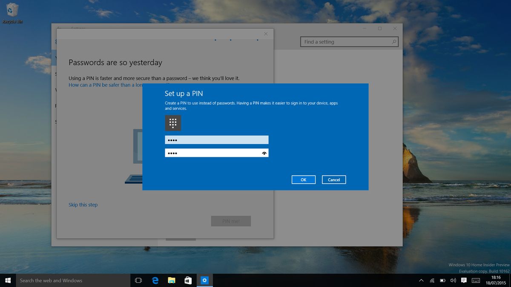Image resolution: width=511 pixels, height=287 pixels.
Task: Open the Wi-Fi network icon in the tray
Action: pyautogui.click(x=432, y=280)
